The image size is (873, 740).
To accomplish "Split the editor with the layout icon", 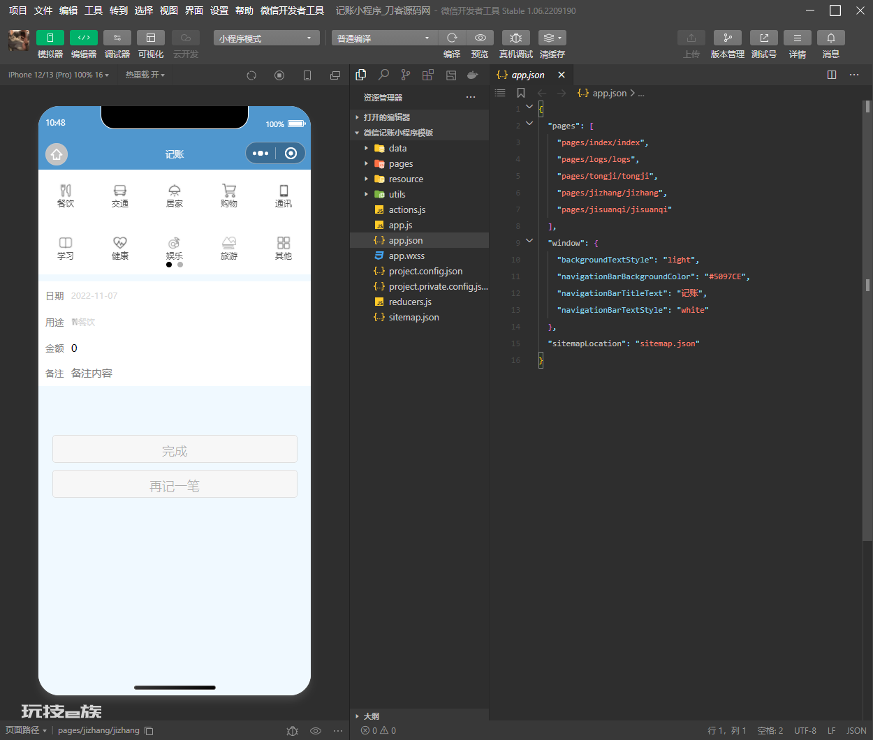I will pyautogui.click(x=832, y=75).
